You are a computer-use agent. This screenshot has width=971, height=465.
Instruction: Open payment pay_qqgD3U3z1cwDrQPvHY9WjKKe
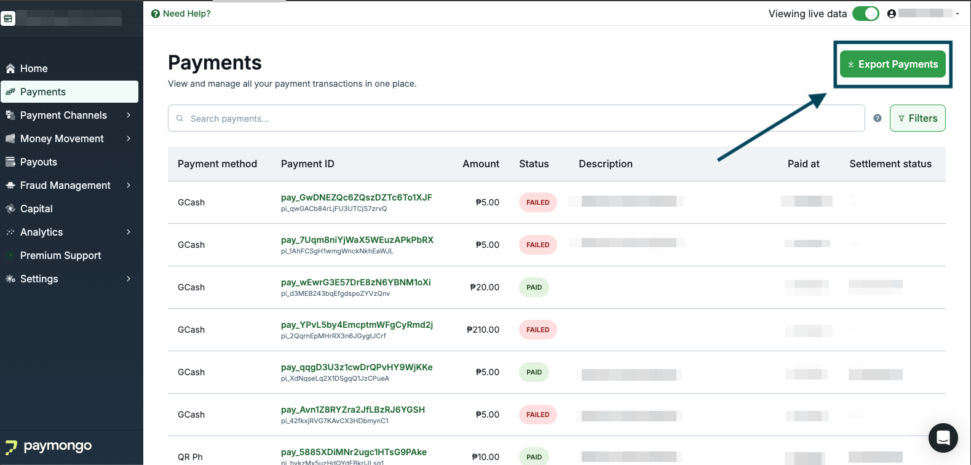(x=357, y=367)
